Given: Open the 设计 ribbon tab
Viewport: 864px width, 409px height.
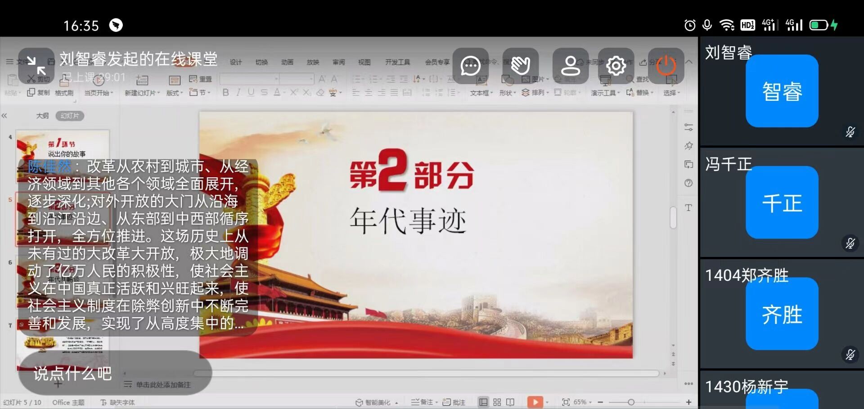Looking at the screenshot, I should tap(236, 62).
